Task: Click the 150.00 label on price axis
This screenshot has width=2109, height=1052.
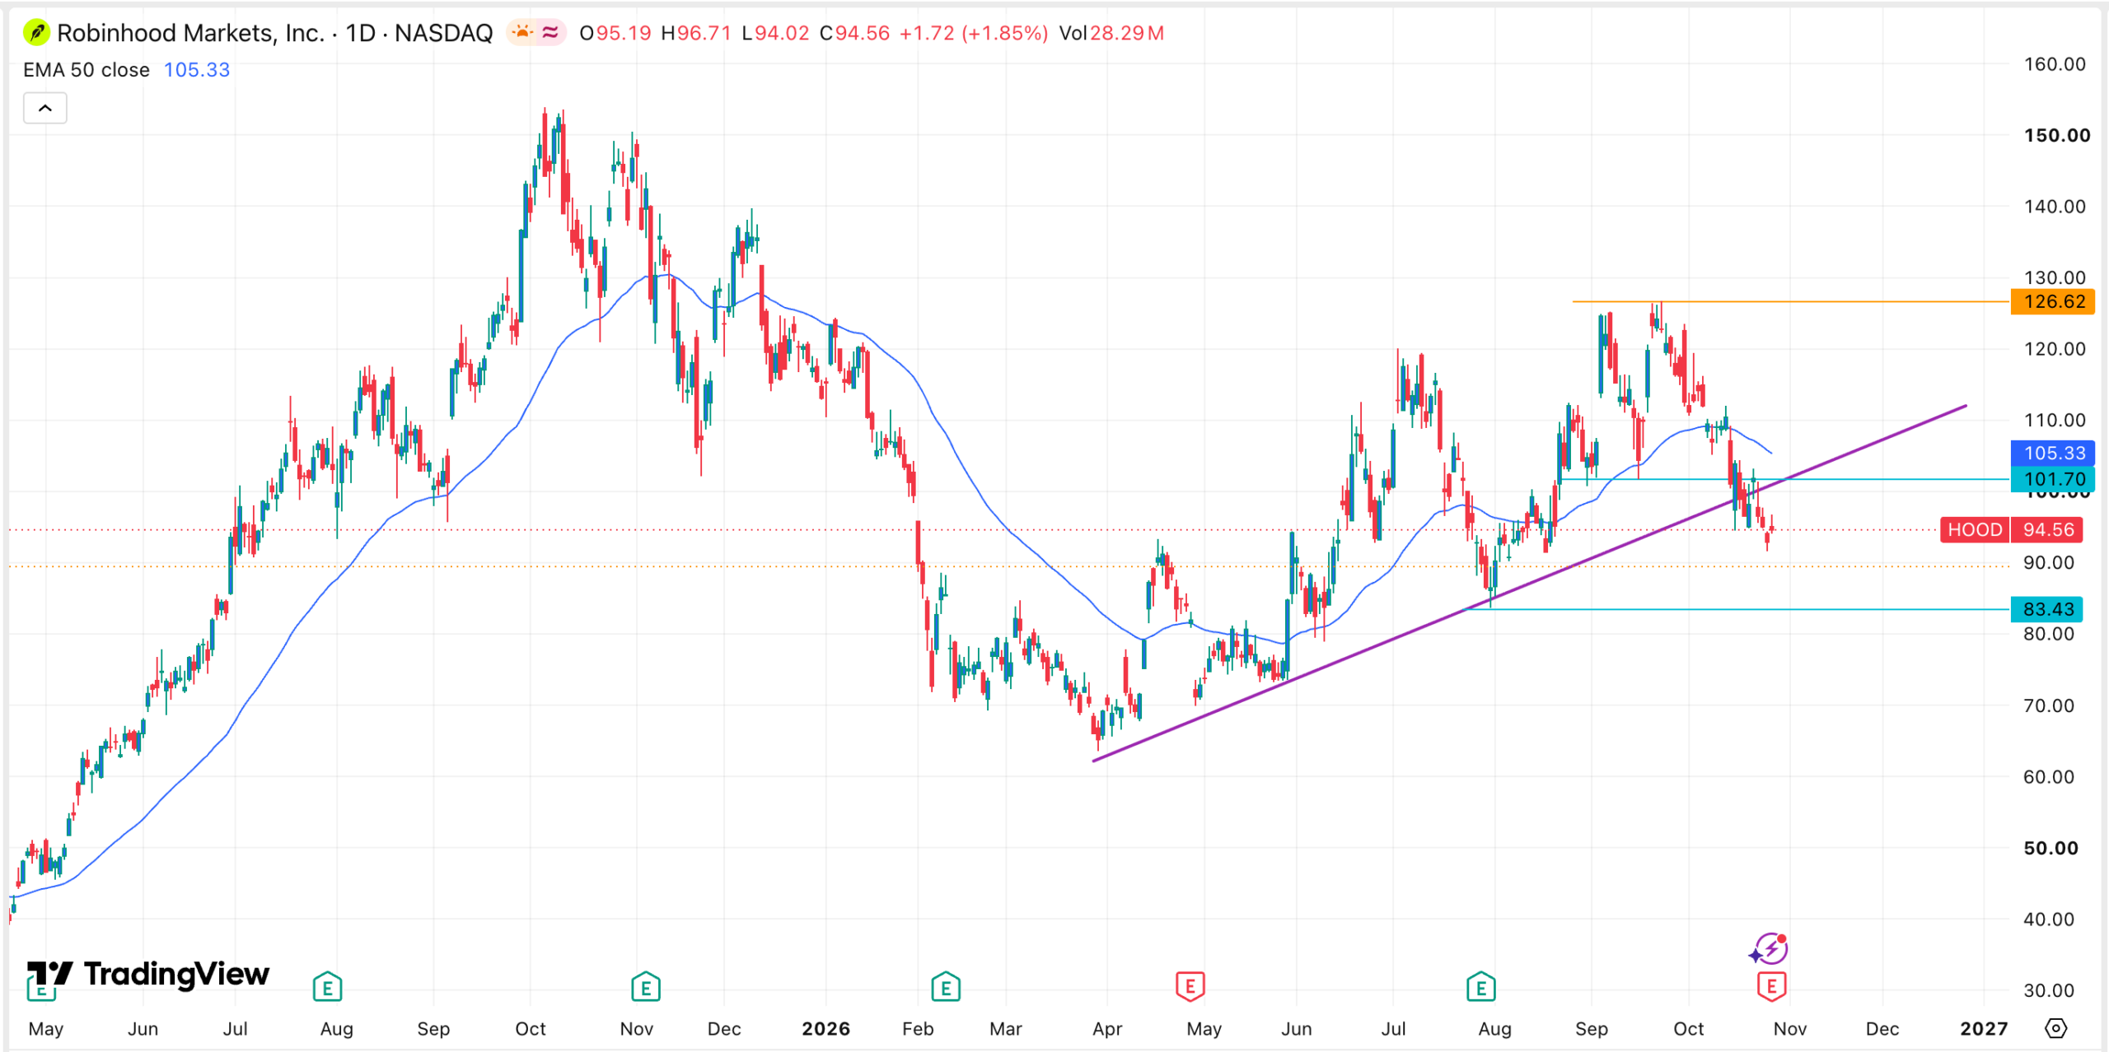Action: (x=2057, y=135)
